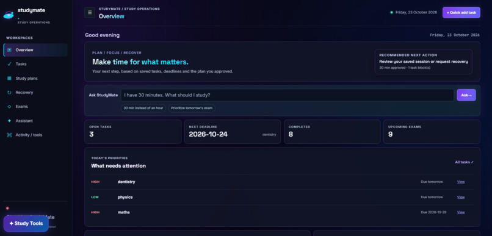Click View link for physics task
This screenshot has width=492, height=236.
(x=461, y=197)
